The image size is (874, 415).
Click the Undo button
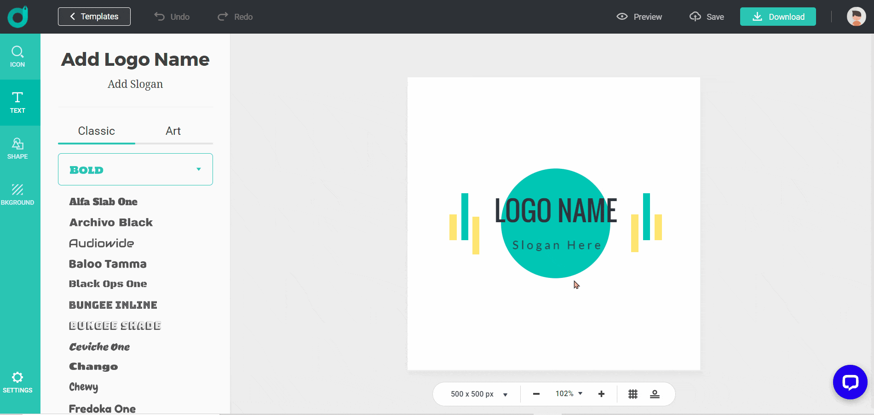click(172, 17)
